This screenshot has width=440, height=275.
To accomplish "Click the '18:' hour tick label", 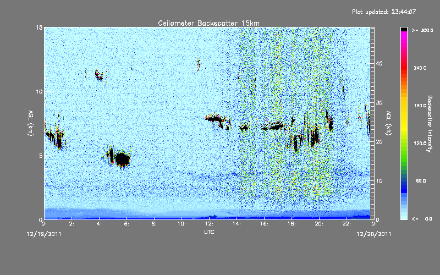I will tap(292, 224).
